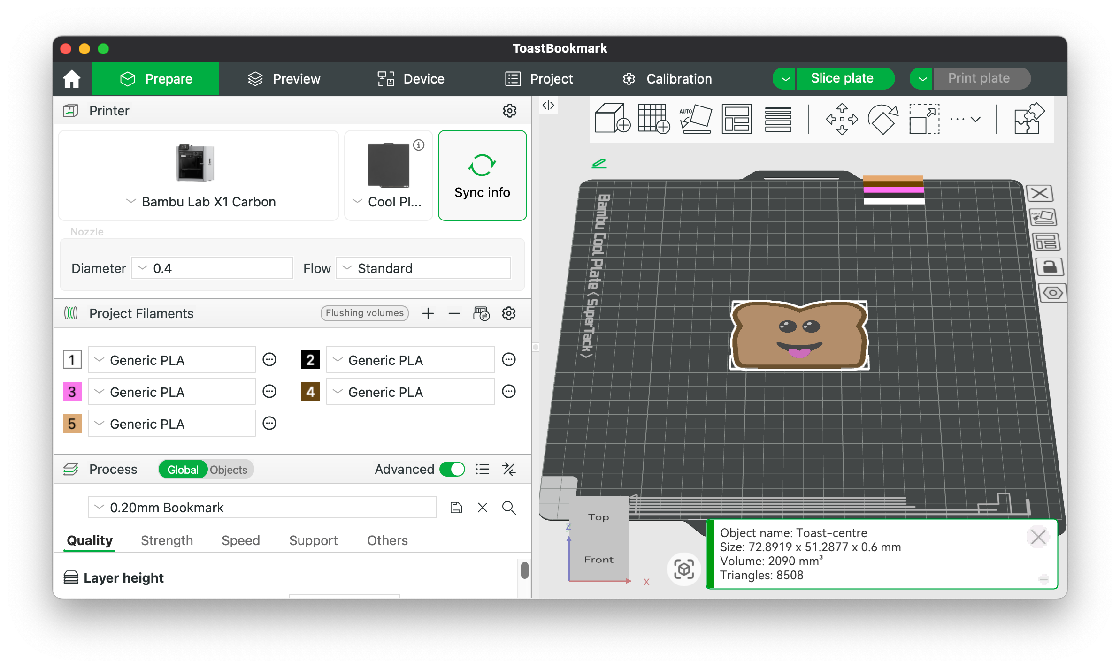The image size is (1120, 668).
Task: Switch to the Device tab
Action: pos(410,79)
